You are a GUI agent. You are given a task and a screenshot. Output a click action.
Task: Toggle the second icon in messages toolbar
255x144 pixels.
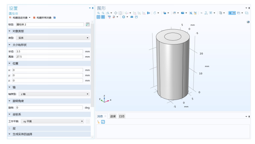click(103, 122)
